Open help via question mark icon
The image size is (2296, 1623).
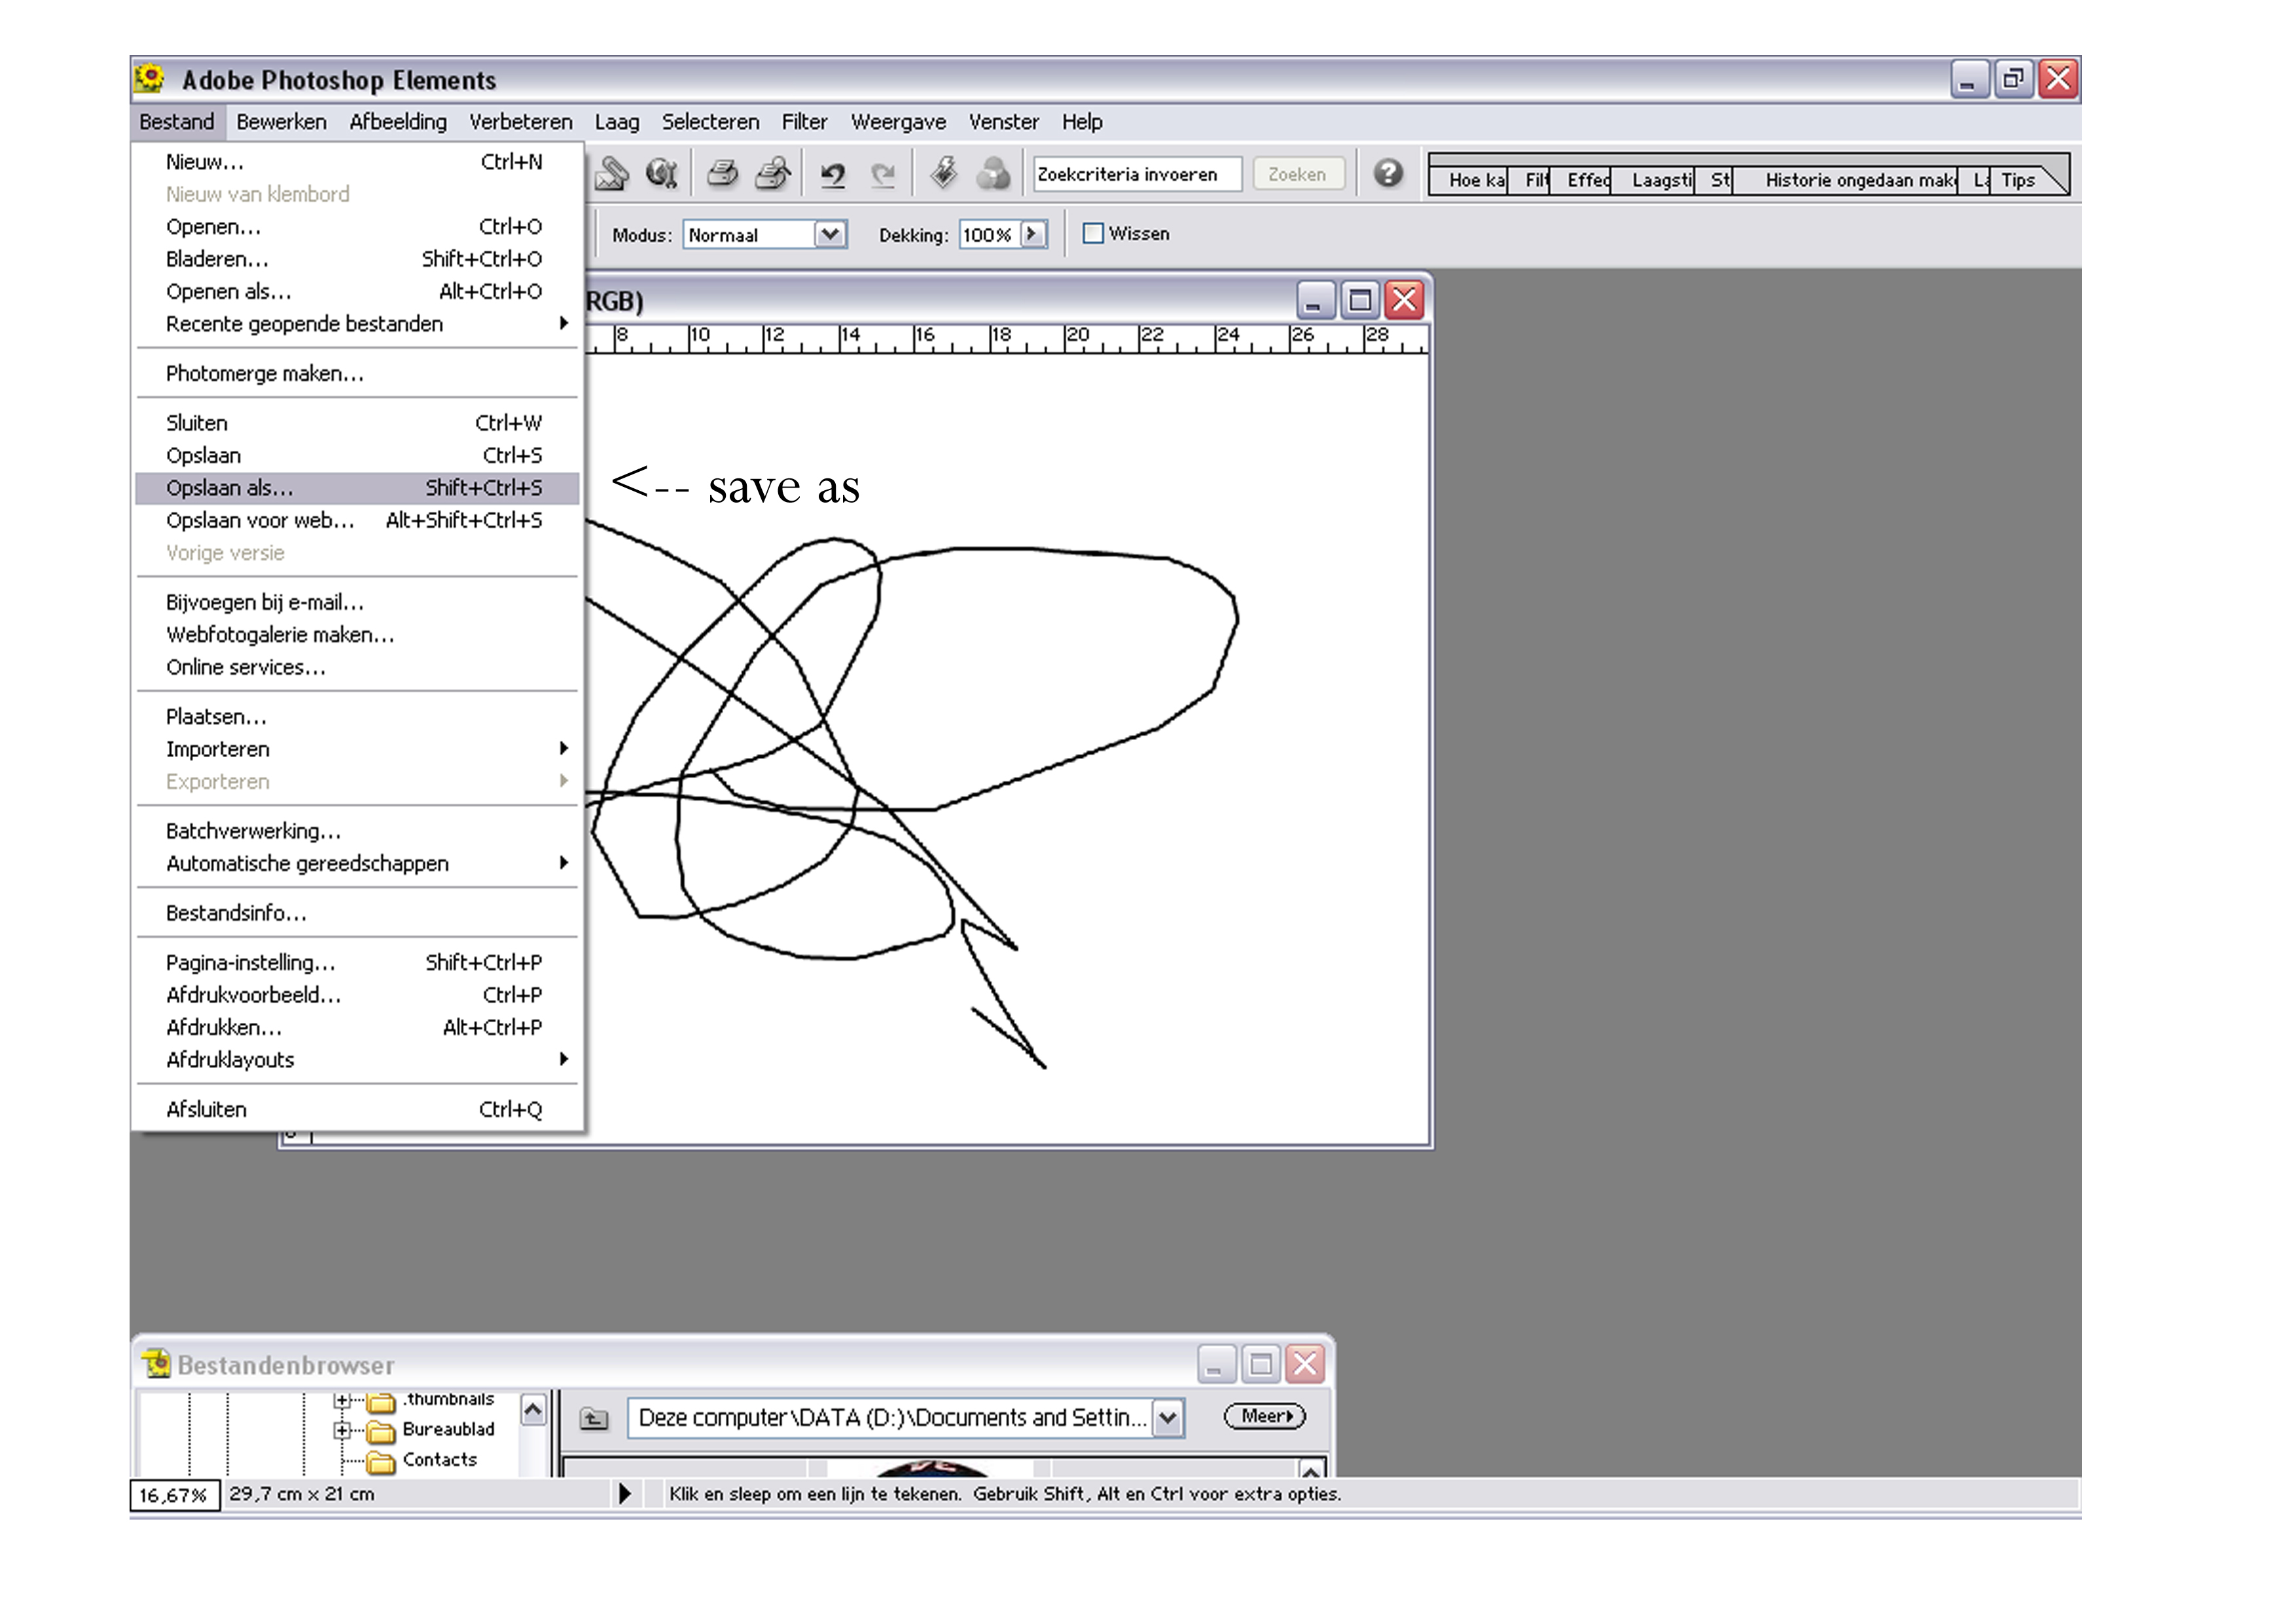[x=1387, y=174]
